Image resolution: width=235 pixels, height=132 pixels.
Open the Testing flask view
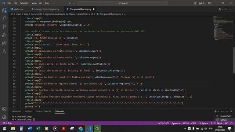(x=4, y=51)
